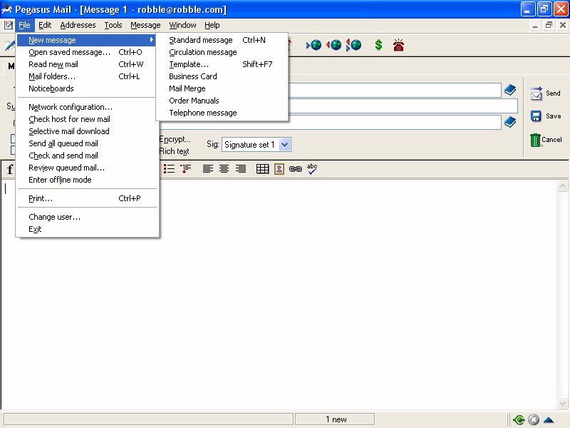Screen dimensions: 570x428
Task: Click the '1 new' status bar entry
Action: 335,419
